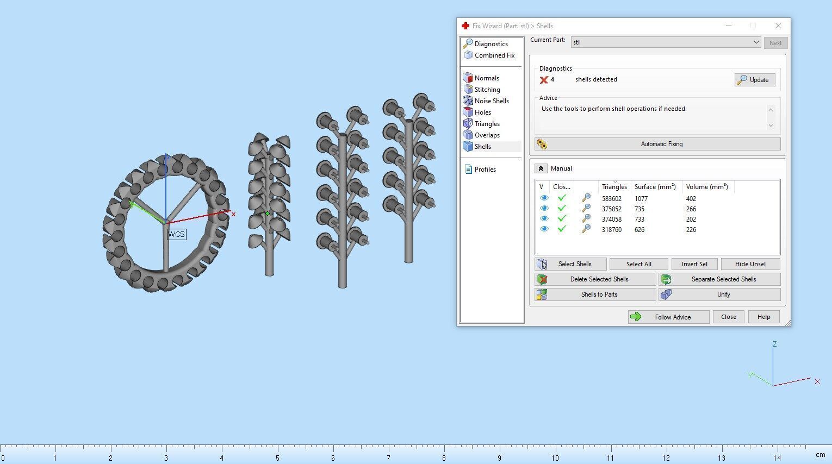Image resolution: width=832 pixels, height=464 pixels.
Task: Click the Diagnostics magnifier icon
Action: tap(467, 43)
